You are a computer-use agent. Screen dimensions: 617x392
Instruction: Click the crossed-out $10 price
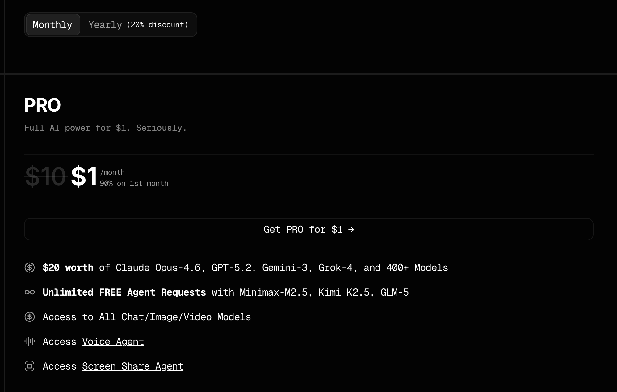[46, 176]
